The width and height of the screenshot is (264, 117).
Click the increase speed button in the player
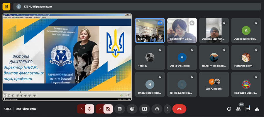[26, 95]
